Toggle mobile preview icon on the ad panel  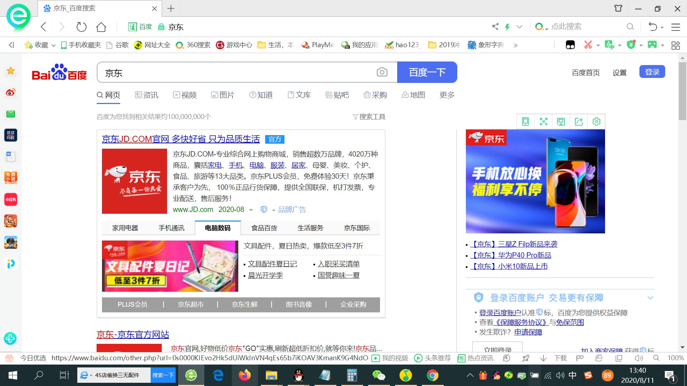(525, 122)
